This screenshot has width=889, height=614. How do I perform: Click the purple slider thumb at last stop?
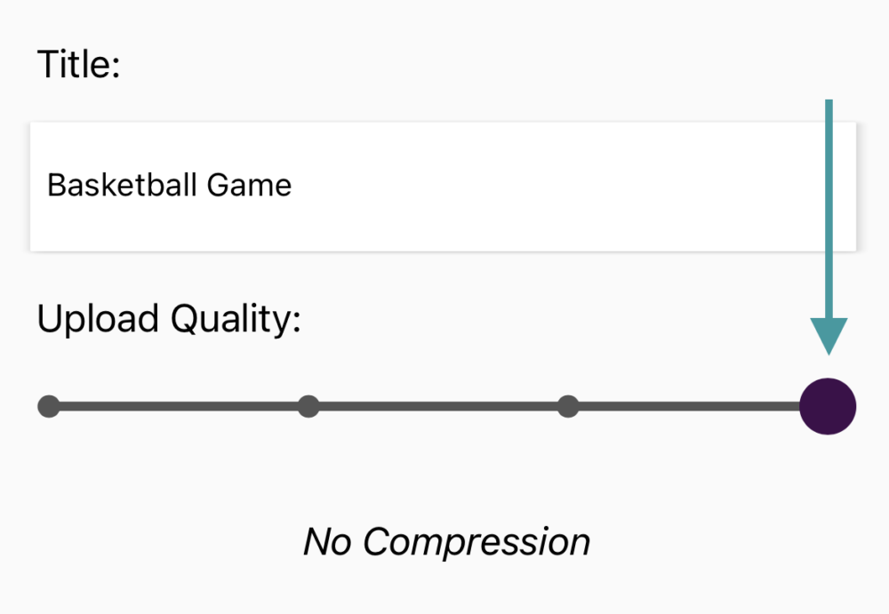click(828, 406)
